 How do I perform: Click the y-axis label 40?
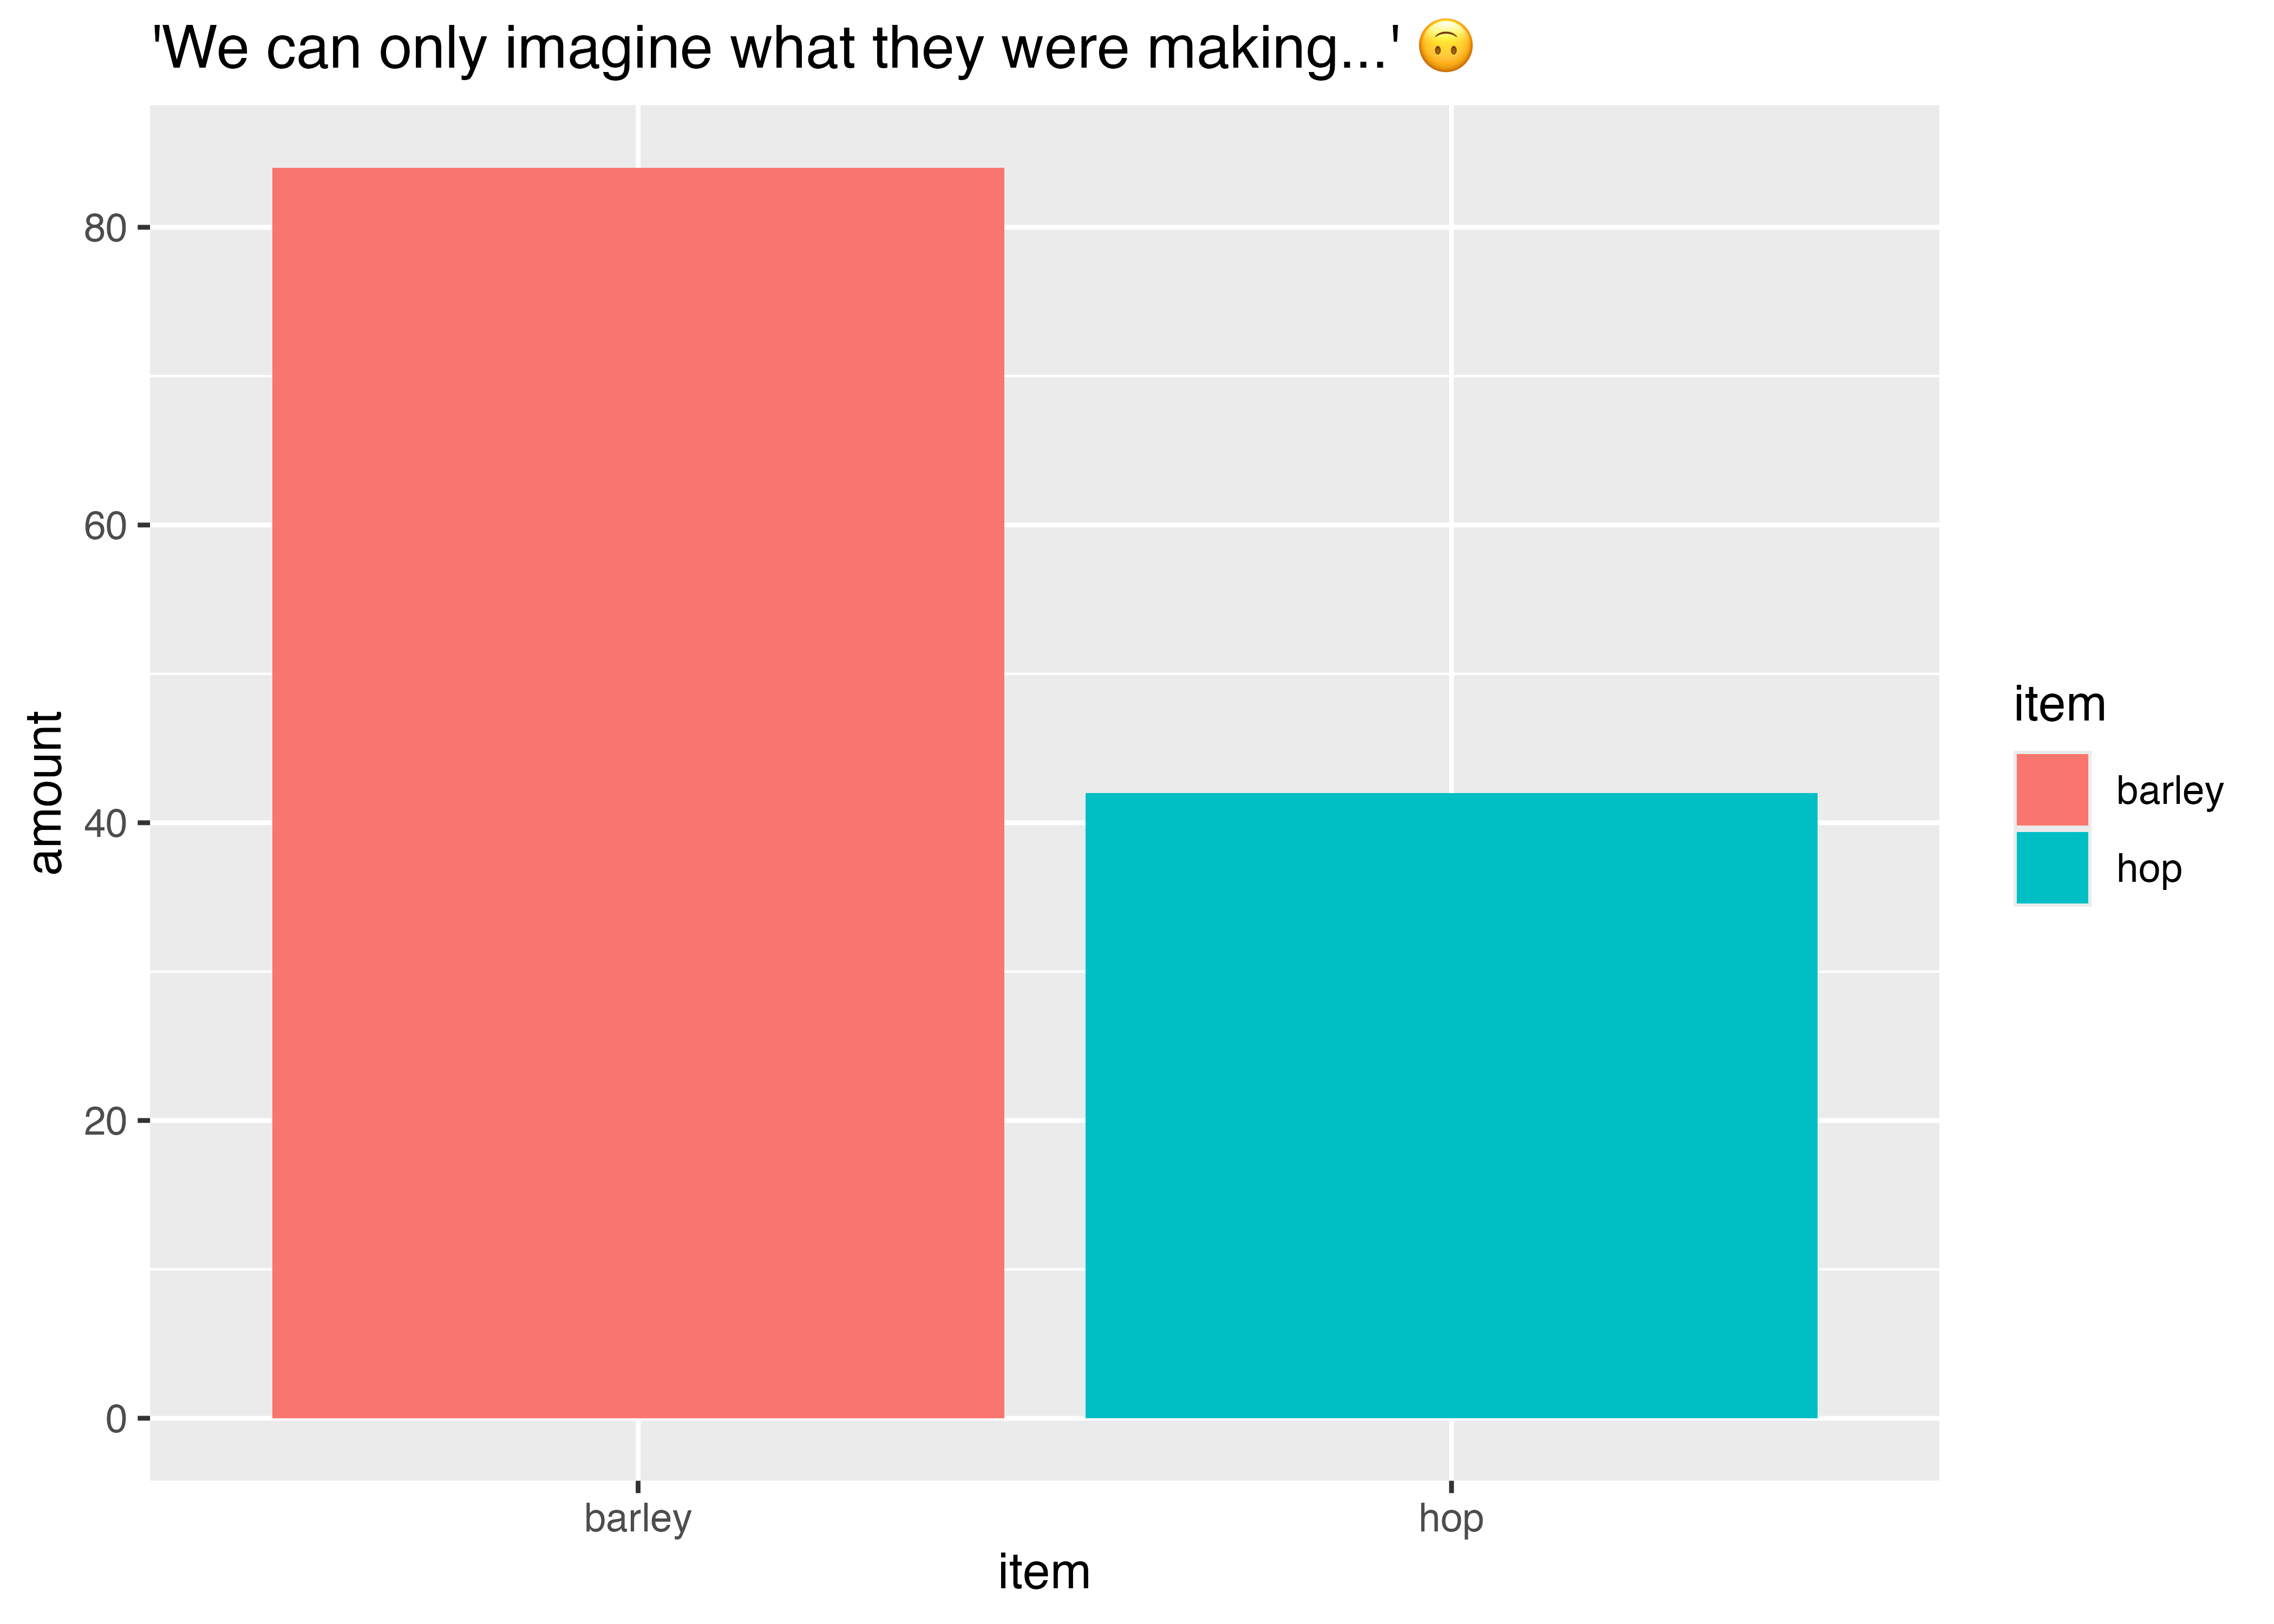tap(105, 824)
